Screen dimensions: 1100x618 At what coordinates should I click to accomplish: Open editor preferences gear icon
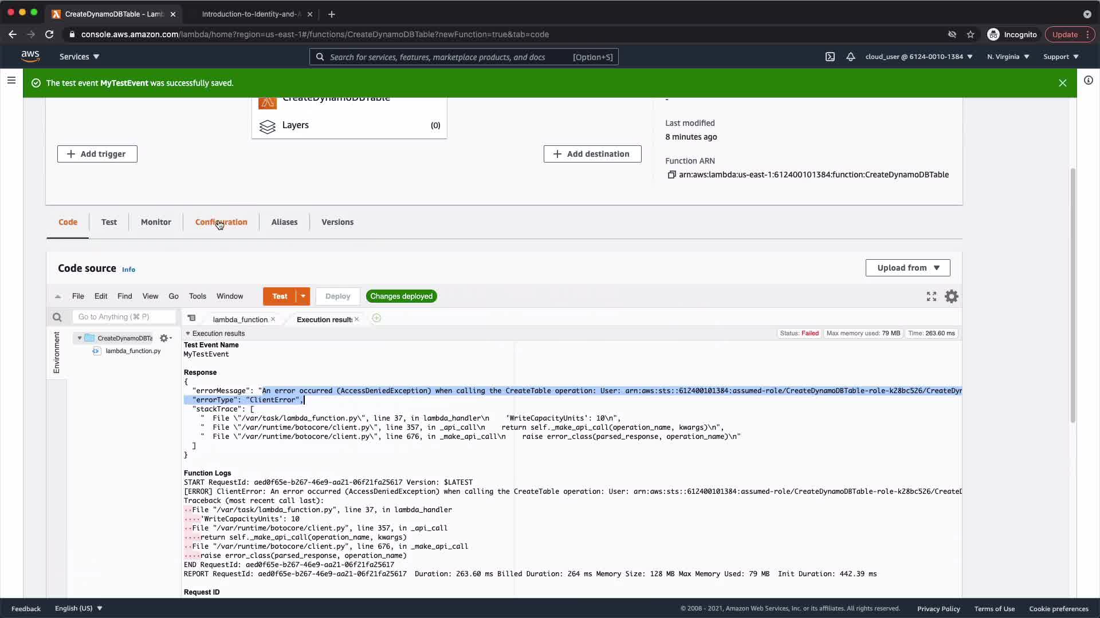click(x=952, y=296)
